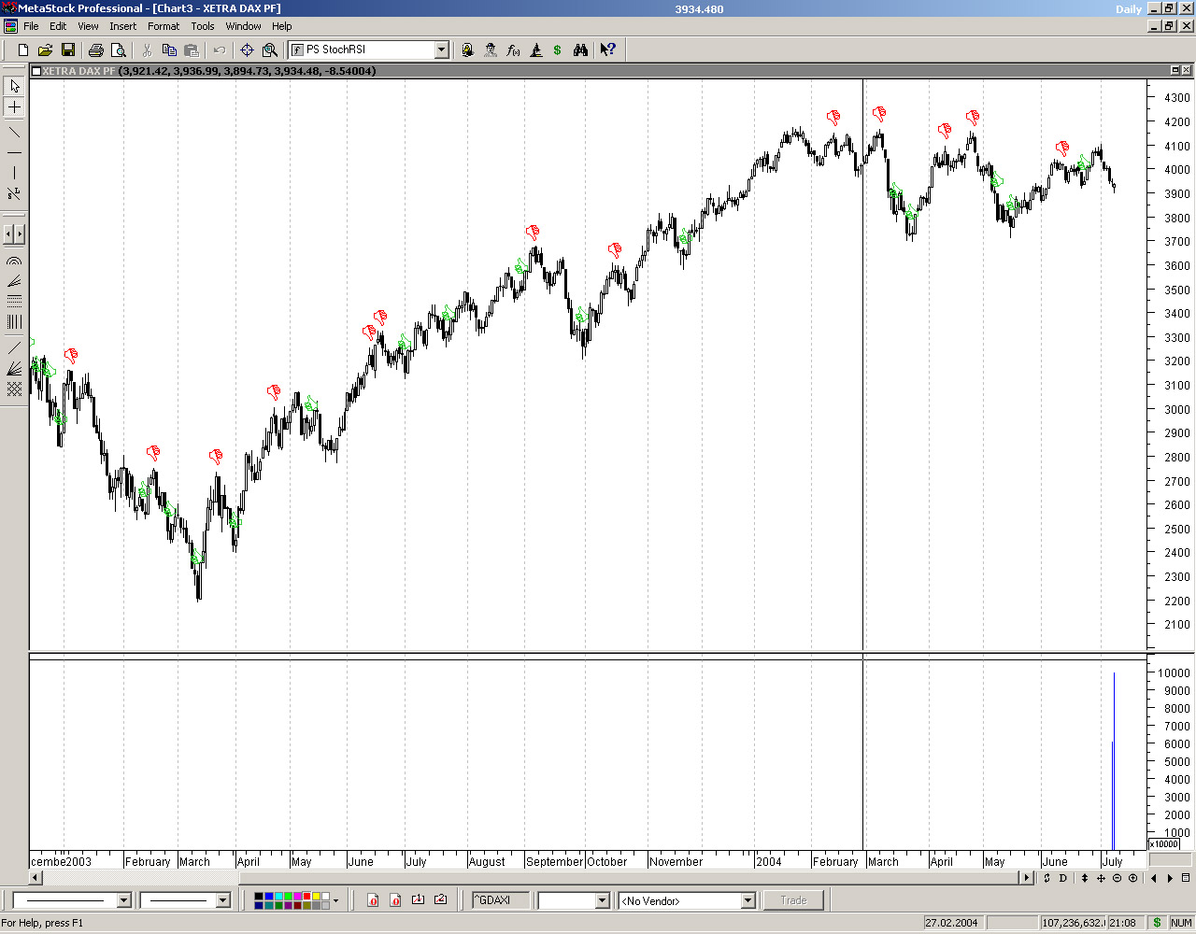1196x934 pixels.
Task: Open the Help menu
Action: (x=281, y=26)
